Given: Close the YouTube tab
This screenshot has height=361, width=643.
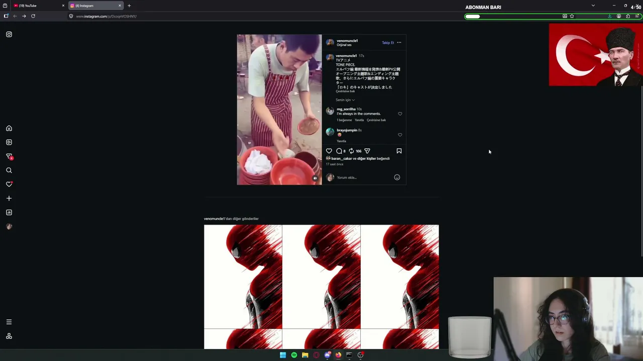Looking at the screenshot, I should click(x=63, y=6).
